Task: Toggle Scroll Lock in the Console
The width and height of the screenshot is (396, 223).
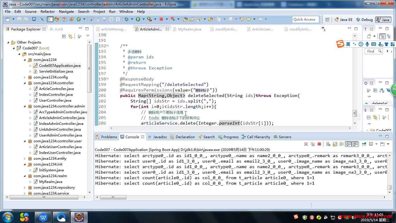Action: pos(335,144)
